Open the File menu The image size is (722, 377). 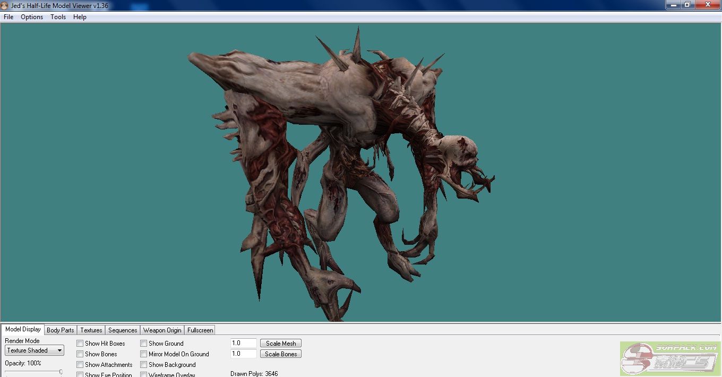[x=8, y=17]
